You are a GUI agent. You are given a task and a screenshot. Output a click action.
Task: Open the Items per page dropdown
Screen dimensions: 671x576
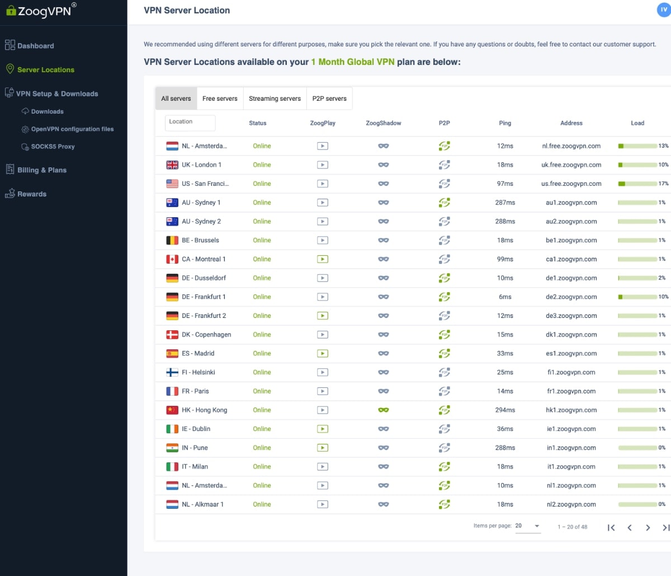tap(528, 526)
